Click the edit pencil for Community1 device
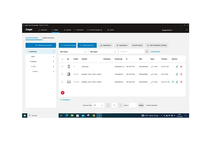Screen dimensions: 211x141 click(x=177, y=67)
